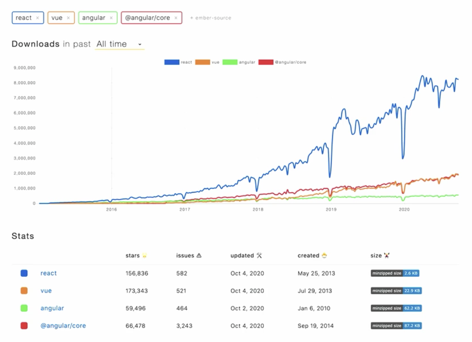Image resolution: width=472 pixels, height=342 pixels.
Task: Remove the vue tag with its x
Action: click(x=68, y=18)
